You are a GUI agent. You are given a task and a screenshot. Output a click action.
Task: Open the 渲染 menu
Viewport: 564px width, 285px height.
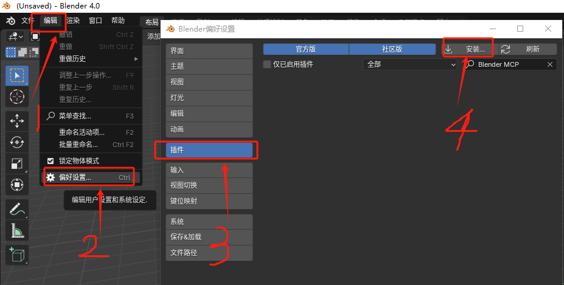72,21
